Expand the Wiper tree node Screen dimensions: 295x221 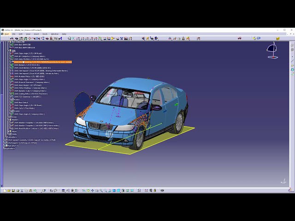8,131
